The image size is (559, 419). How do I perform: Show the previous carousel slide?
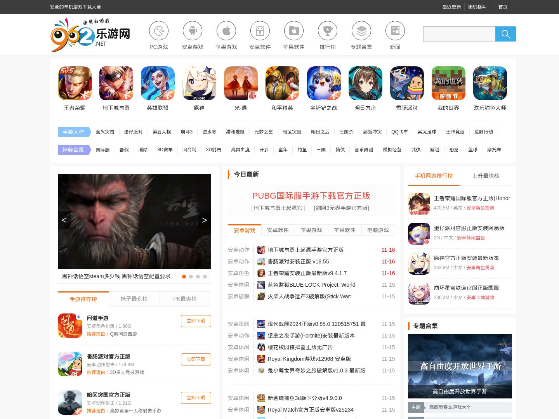64,220
